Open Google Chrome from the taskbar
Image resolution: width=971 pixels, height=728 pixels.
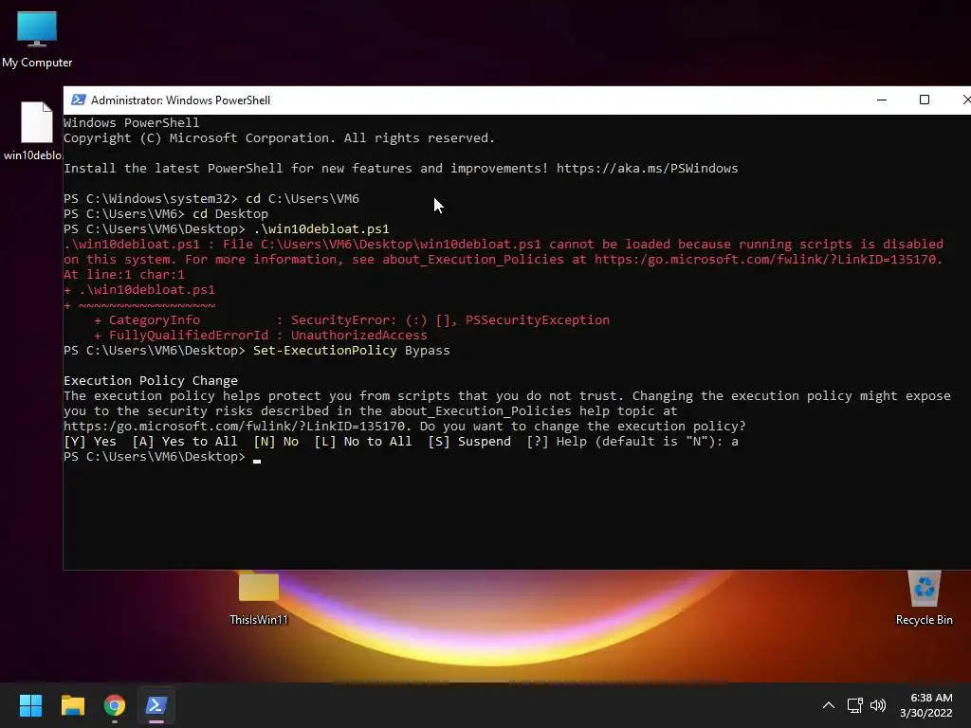tap(115, 705)
